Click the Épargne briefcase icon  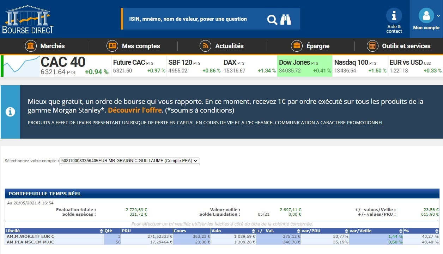point(297,46)
